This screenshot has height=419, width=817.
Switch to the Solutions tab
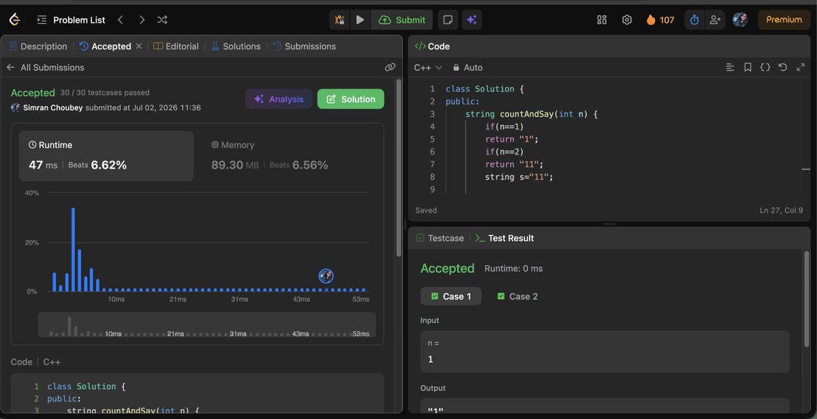236,46
